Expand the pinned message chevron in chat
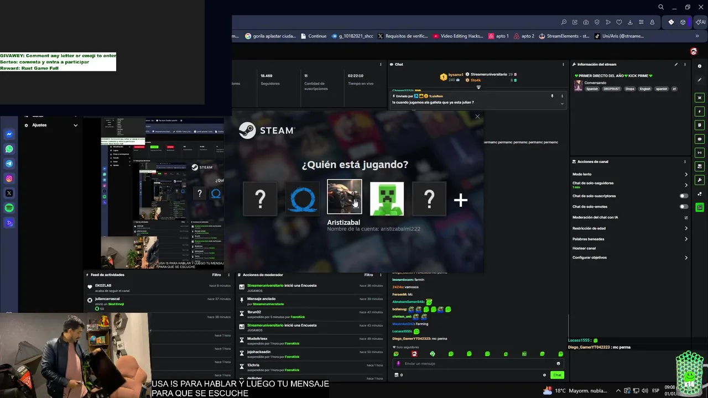 click(x=562, y=103)
